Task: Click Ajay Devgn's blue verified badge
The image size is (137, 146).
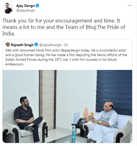Action: [37, 6]
